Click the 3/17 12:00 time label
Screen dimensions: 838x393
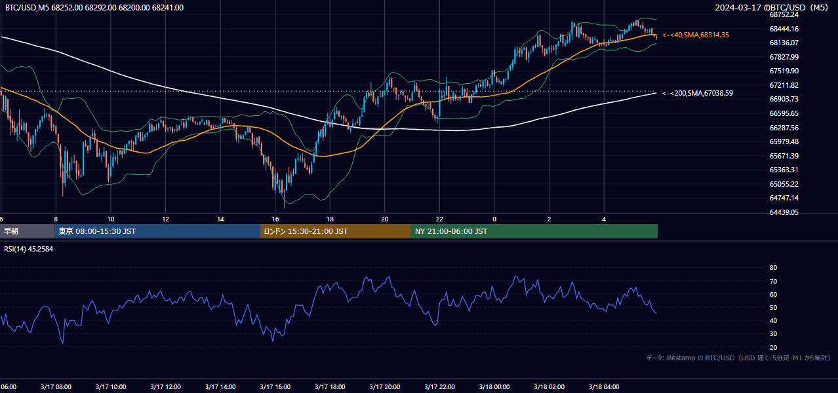pyautogui.click(x=165, y=387)
